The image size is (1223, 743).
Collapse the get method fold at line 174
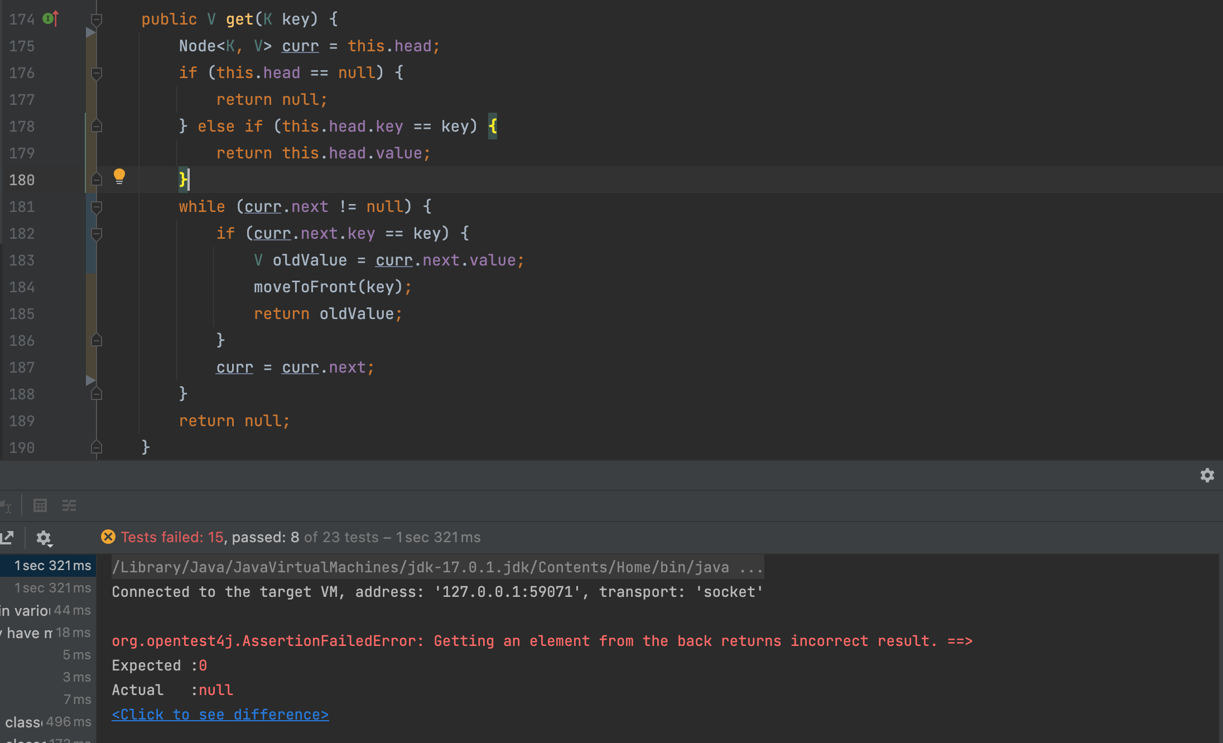click(x=97, y=20)
